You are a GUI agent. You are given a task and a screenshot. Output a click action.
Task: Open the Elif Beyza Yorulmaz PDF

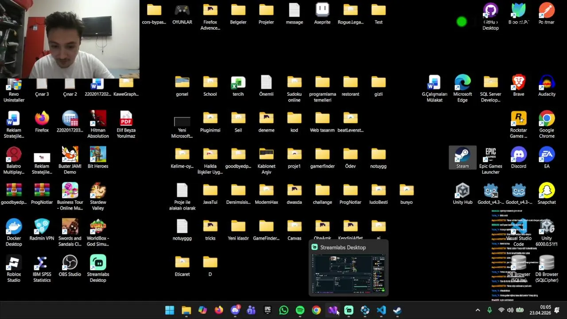click(x=126, y=124)
